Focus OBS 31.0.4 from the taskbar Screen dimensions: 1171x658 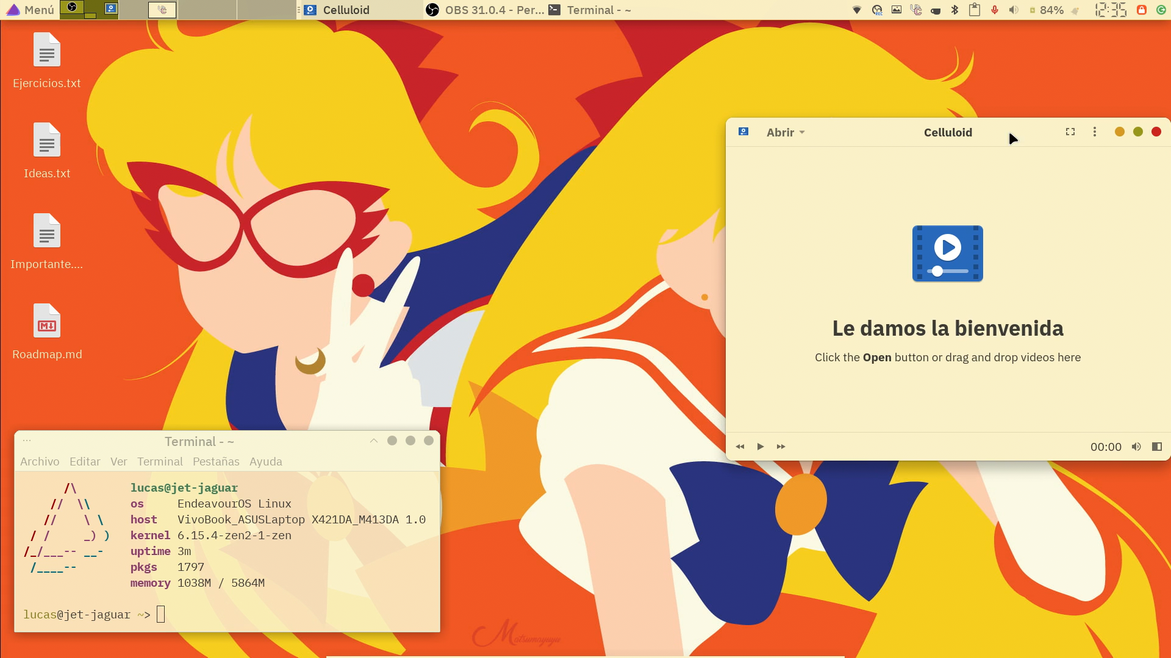[484, 10]
